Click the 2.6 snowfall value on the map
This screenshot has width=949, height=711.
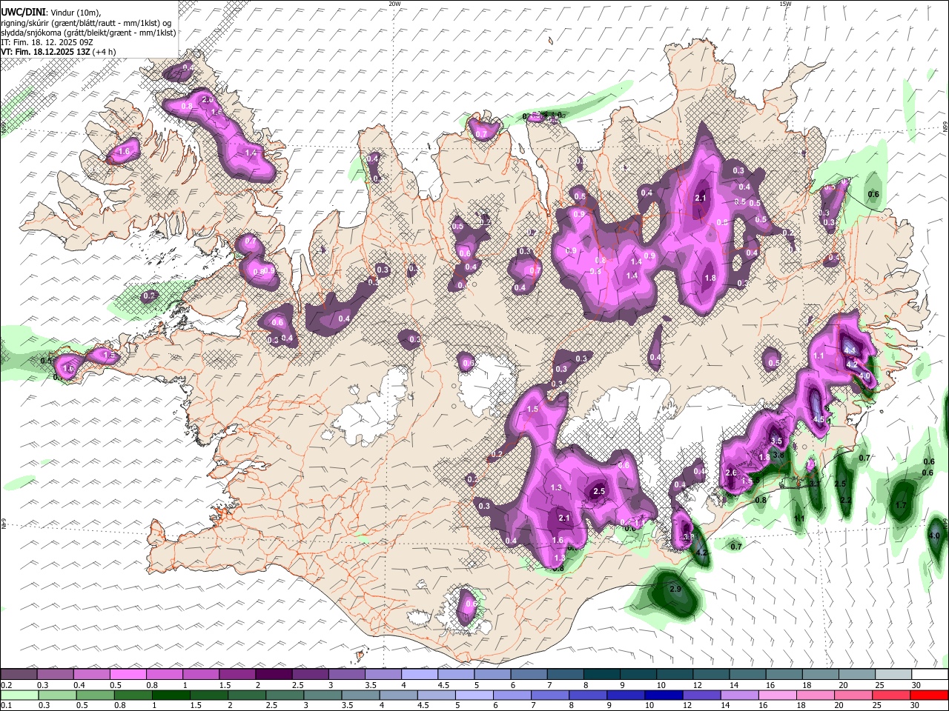731,473
